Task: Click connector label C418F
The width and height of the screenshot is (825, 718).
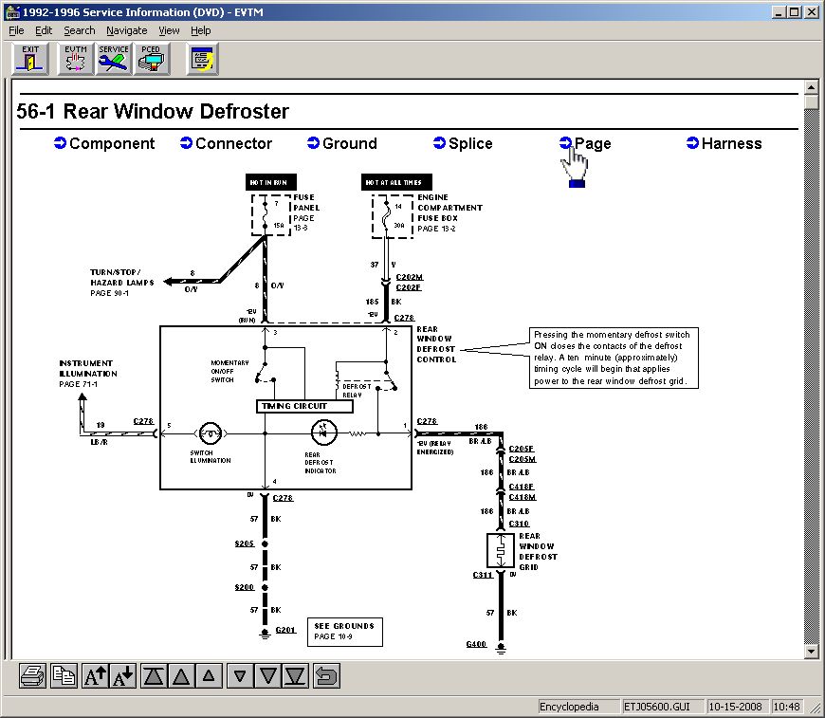Action: click(521, 487)
